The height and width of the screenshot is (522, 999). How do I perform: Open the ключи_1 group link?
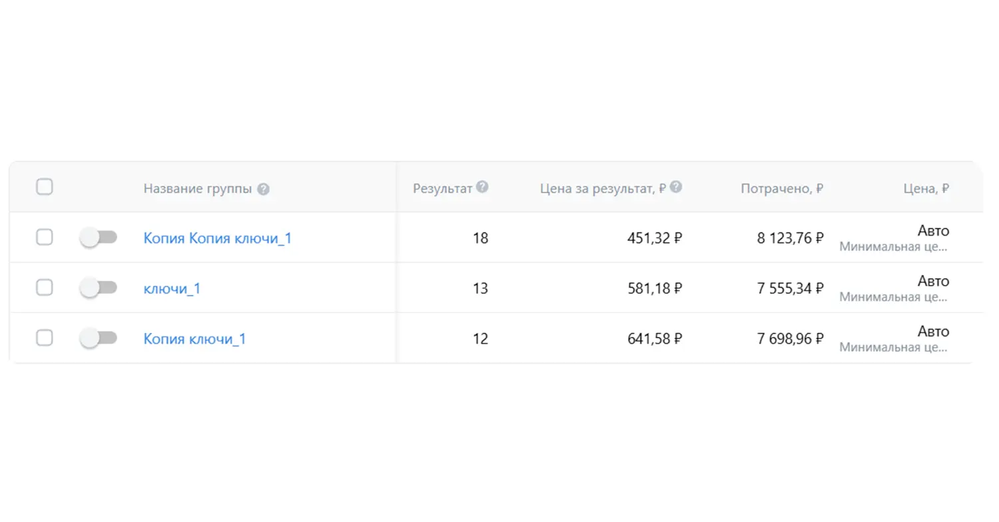[x=172, y=289]
